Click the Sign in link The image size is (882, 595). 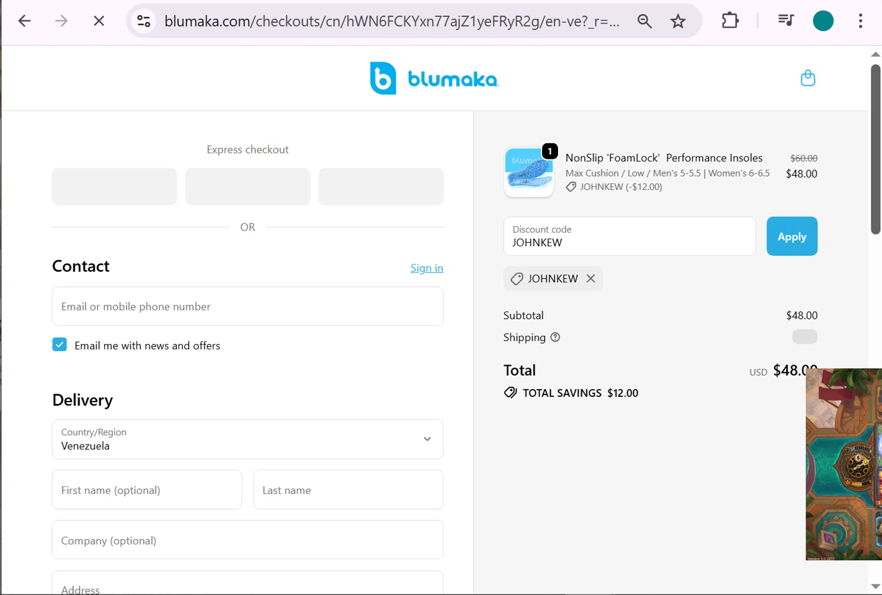pyautogui.click(x=427, y=268)
